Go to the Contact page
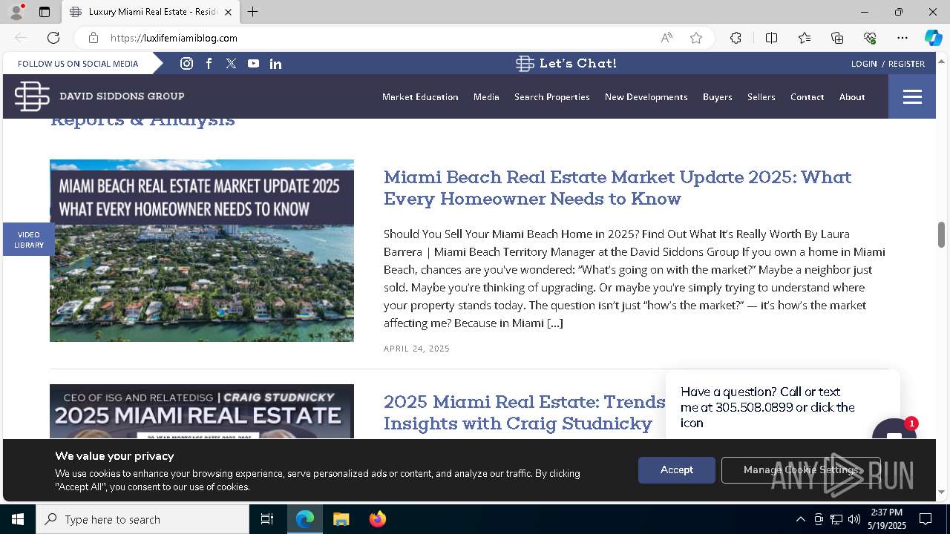 pos(807,97)
